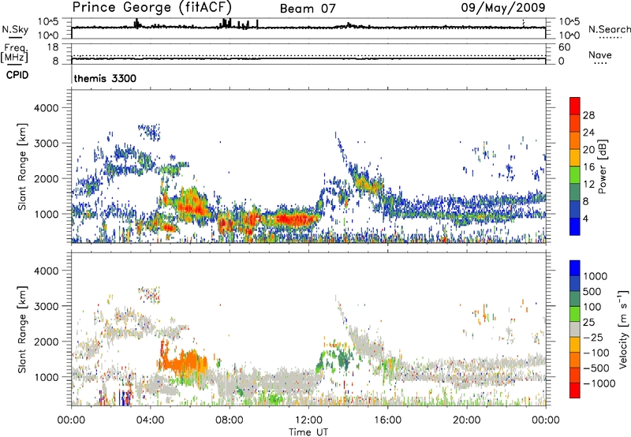Click the 'CPID' row label
This screenshot has height=437, width=631.
17,75
